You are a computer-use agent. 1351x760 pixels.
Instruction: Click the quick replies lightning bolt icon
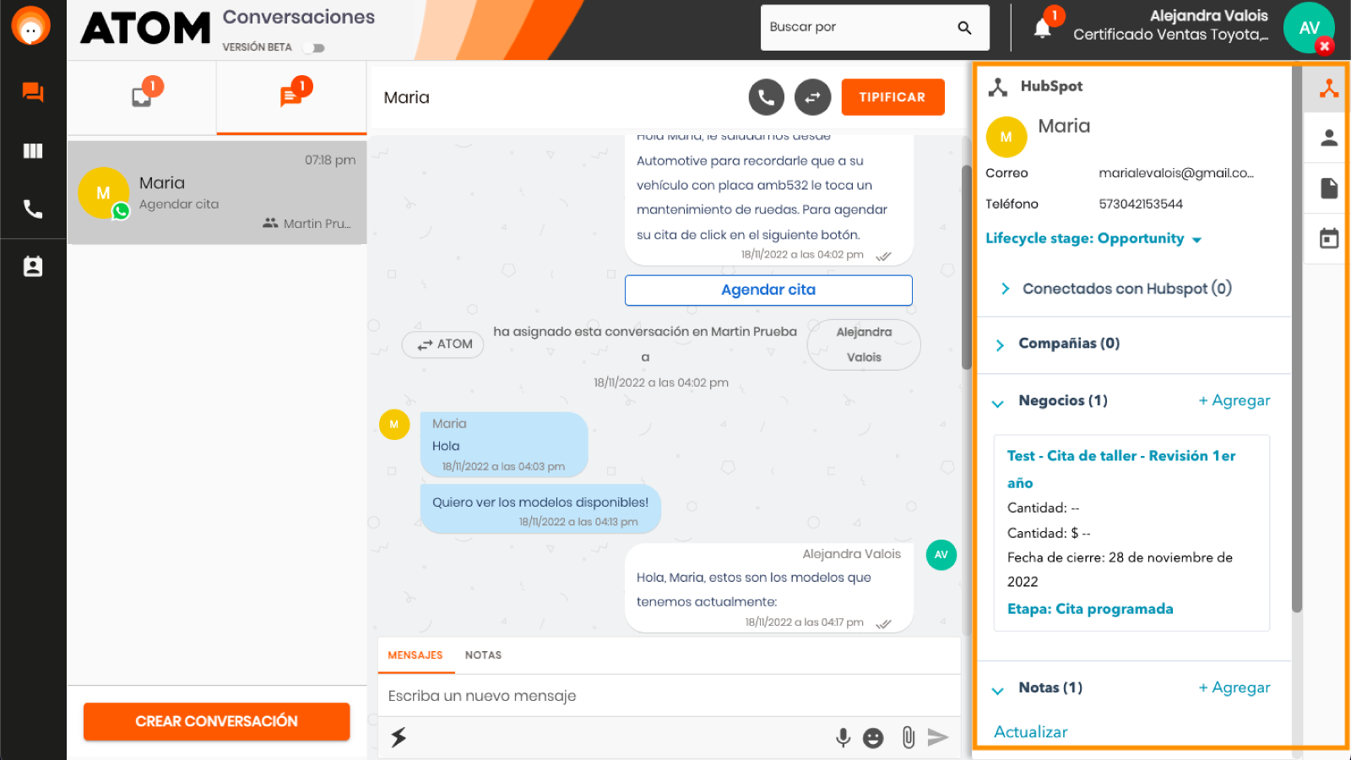(398, 736)
